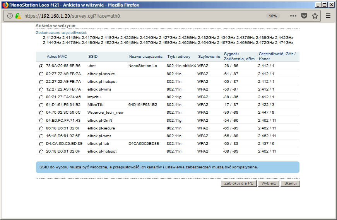Select radio button for eltrox.pl-DmN

click(41, 121)
